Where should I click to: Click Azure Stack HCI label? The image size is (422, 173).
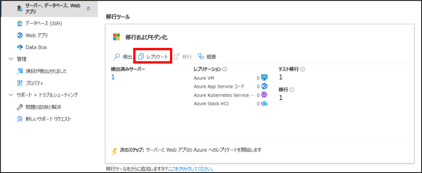pyautogui.click(x=211, y=104)
